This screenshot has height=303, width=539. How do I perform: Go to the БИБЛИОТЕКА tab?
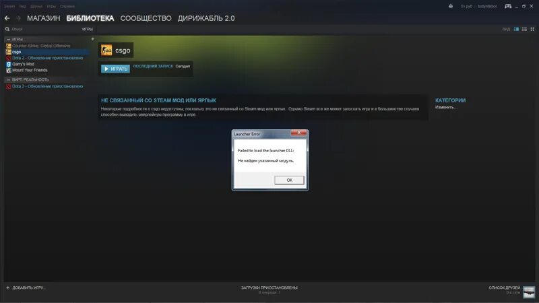[90, 18]
